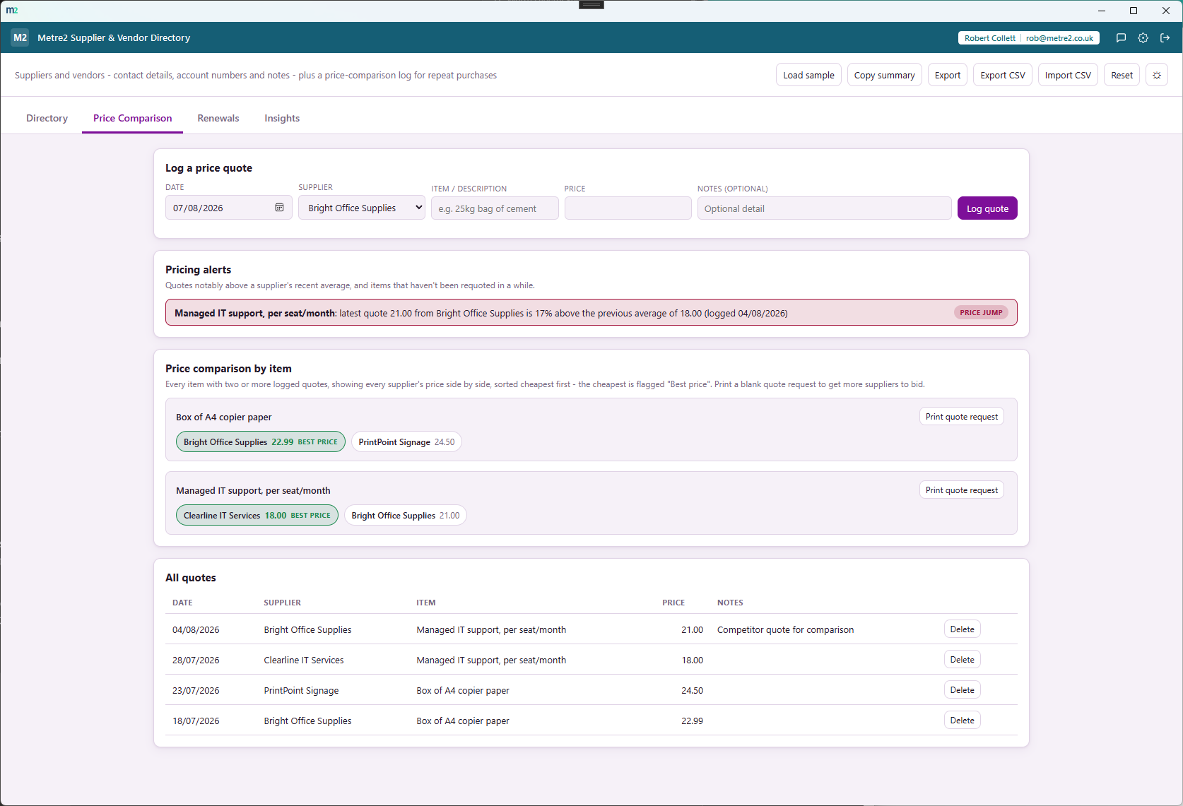This screenshot has height=806, width=1183.
Task: Open the feedback chat icon
Action: 1121,38
